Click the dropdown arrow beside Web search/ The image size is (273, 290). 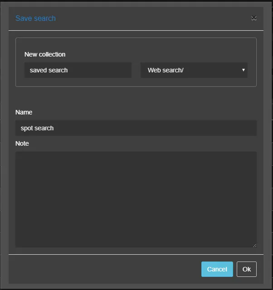tap(244, 70)
